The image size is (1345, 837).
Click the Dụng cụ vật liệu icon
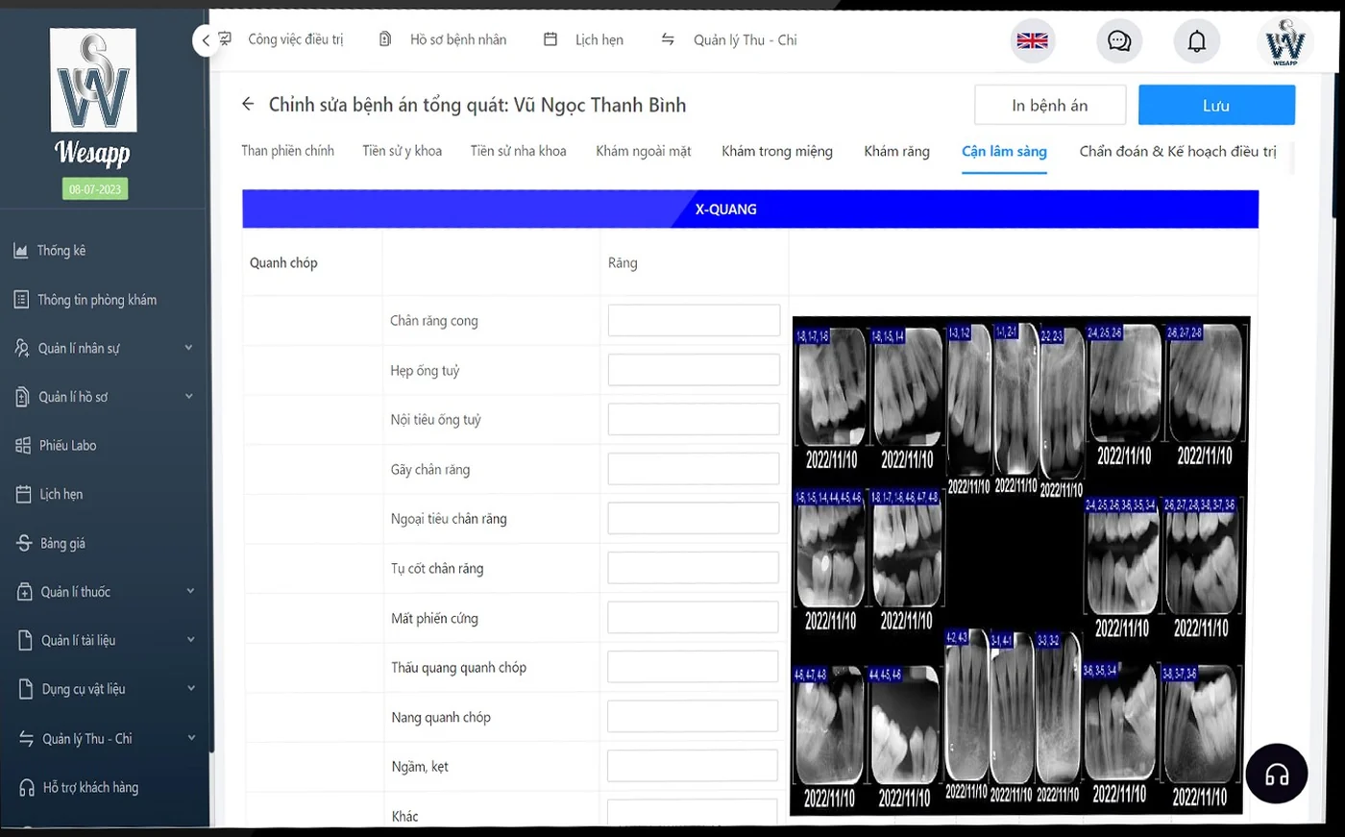27,689
